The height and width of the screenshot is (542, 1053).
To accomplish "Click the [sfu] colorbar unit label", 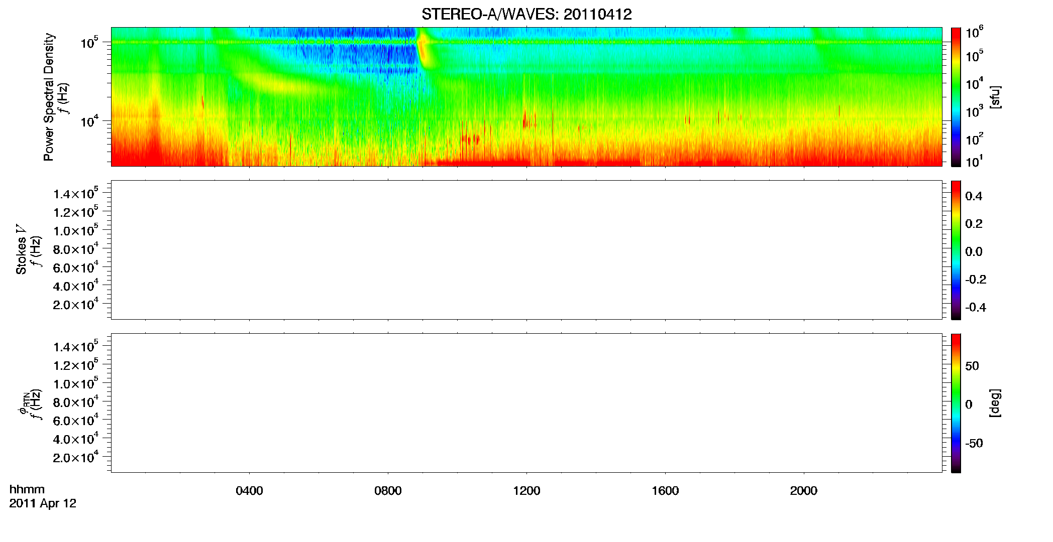I will click(x=995, y=97).
